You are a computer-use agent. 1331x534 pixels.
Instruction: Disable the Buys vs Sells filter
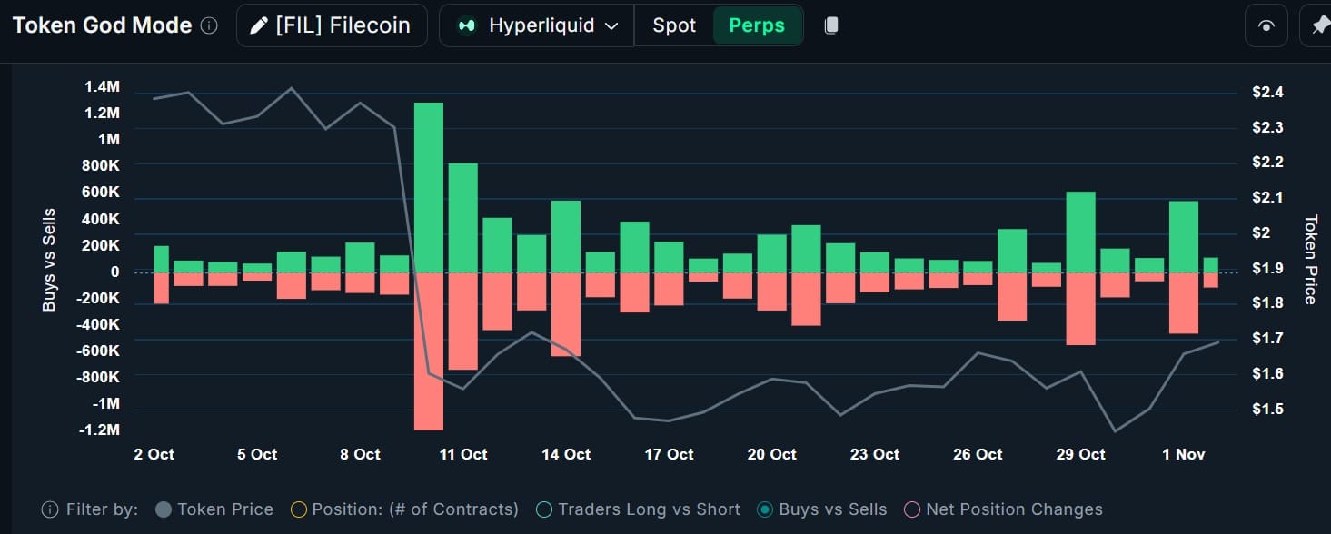[764, 509]
